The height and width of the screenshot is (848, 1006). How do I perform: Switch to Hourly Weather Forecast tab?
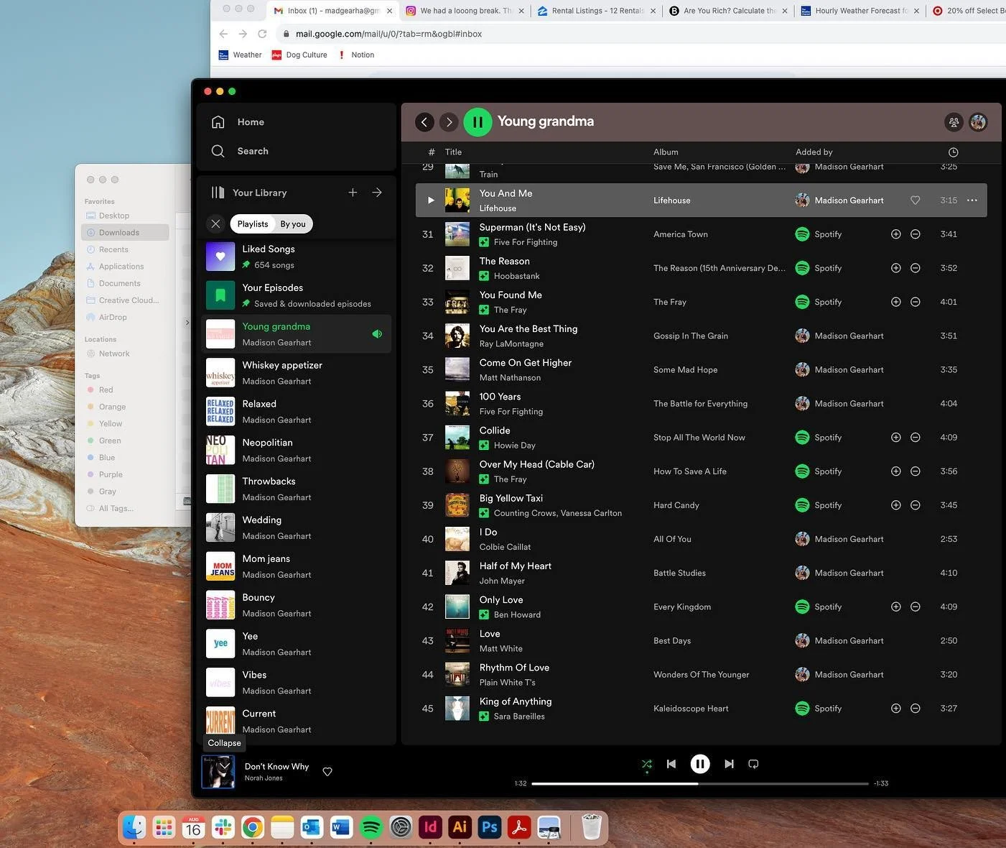[861, 11]
